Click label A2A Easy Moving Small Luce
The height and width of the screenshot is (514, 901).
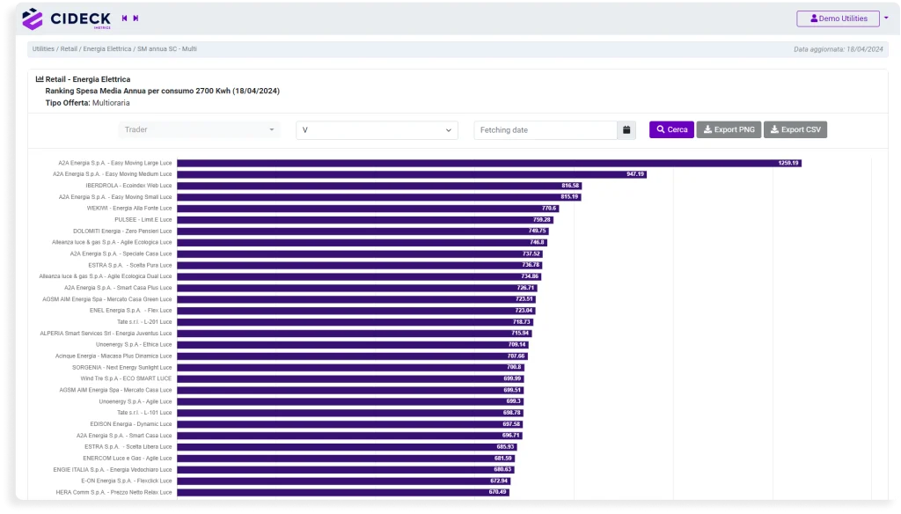tap(115, 197)
